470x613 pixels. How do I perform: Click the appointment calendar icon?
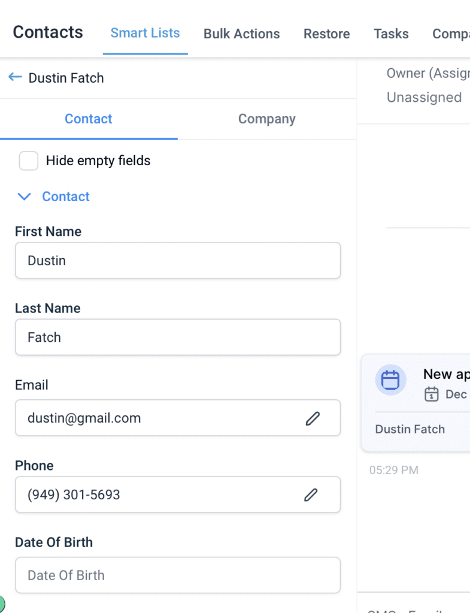(390, 380)
